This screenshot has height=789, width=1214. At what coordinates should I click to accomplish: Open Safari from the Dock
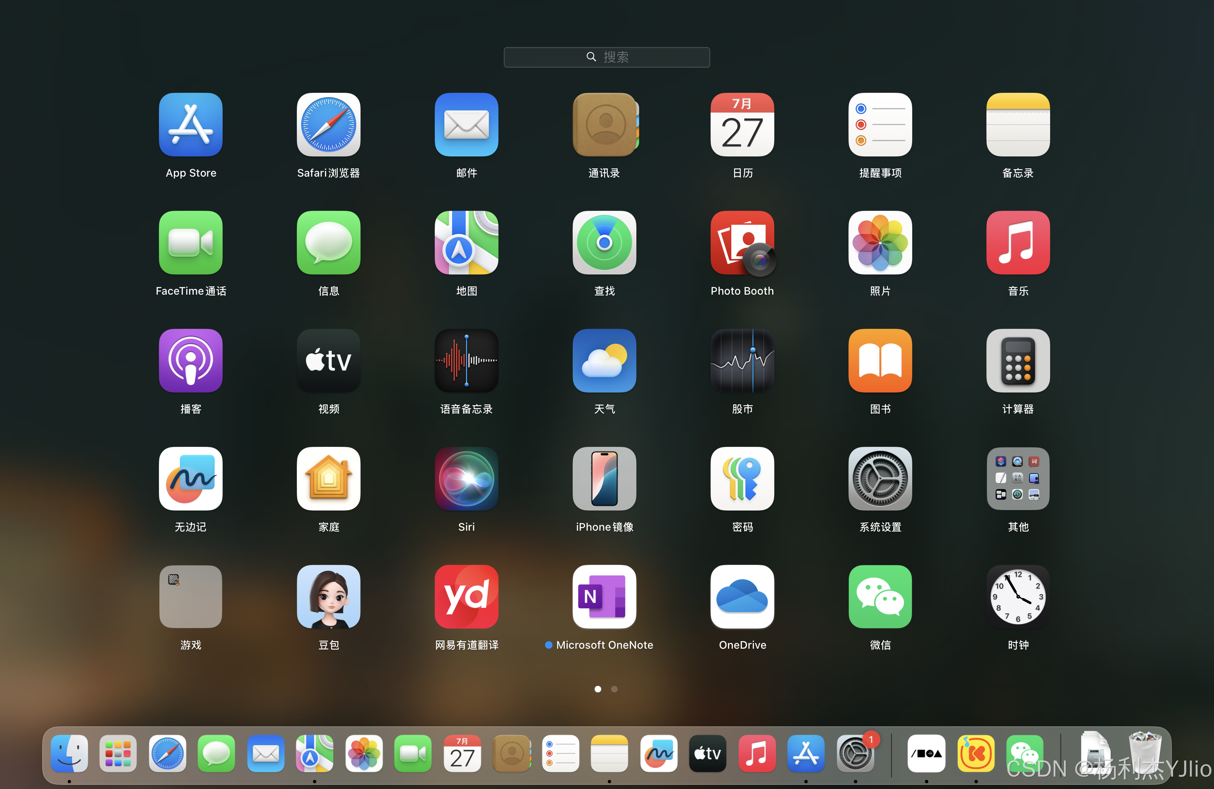click(167, 754)
